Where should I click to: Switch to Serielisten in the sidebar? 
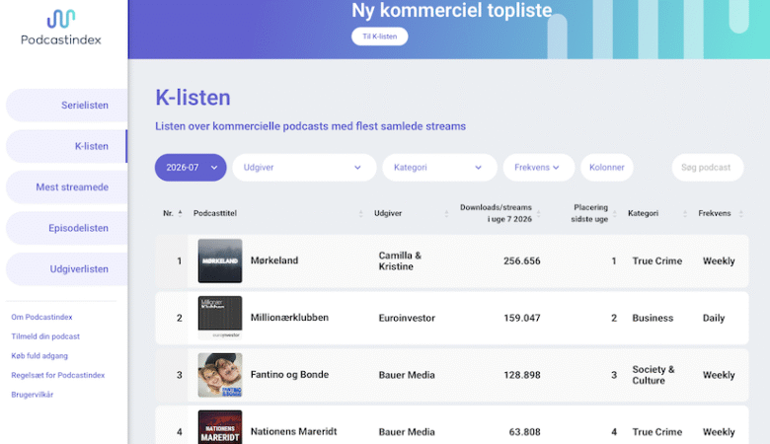coord(66,106)
